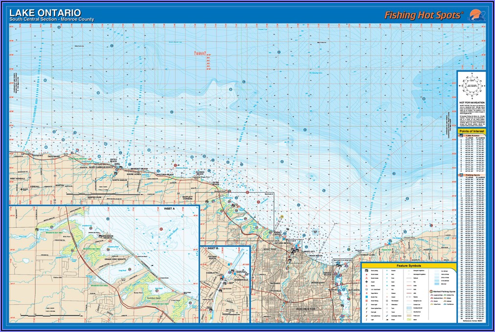Click the Fishing Hot Spots brand text
This screenshot has width=495, height=332.
tap(423, 15)
